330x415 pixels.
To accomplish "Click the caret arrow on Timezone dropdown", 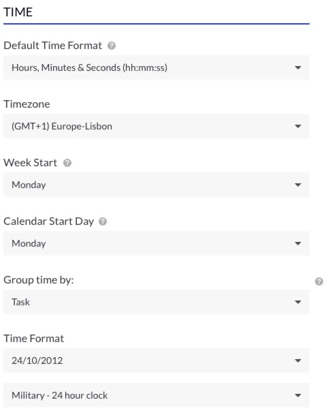I will [x=298, y=126].
